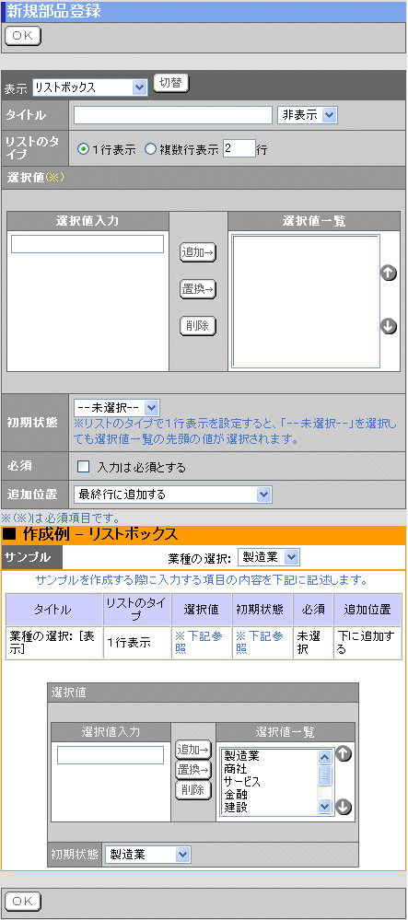408x920 pixels.
Task: Select the 1行表示 radio button
Action: [x=84, y=149]
